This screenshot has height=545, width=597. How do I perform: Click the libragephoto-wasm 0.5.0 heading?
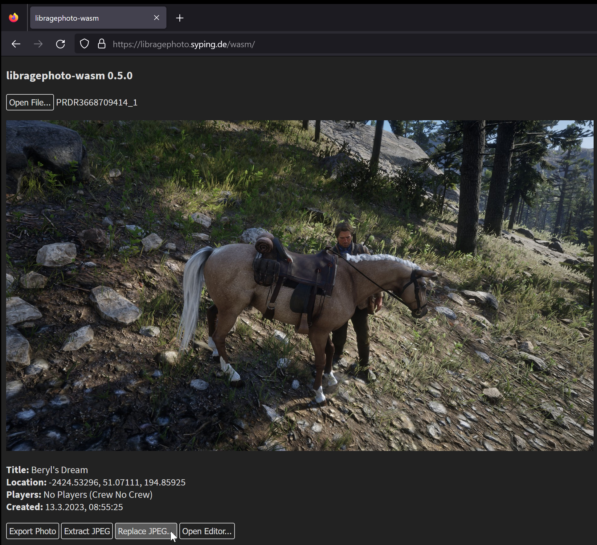pos(69,76)
